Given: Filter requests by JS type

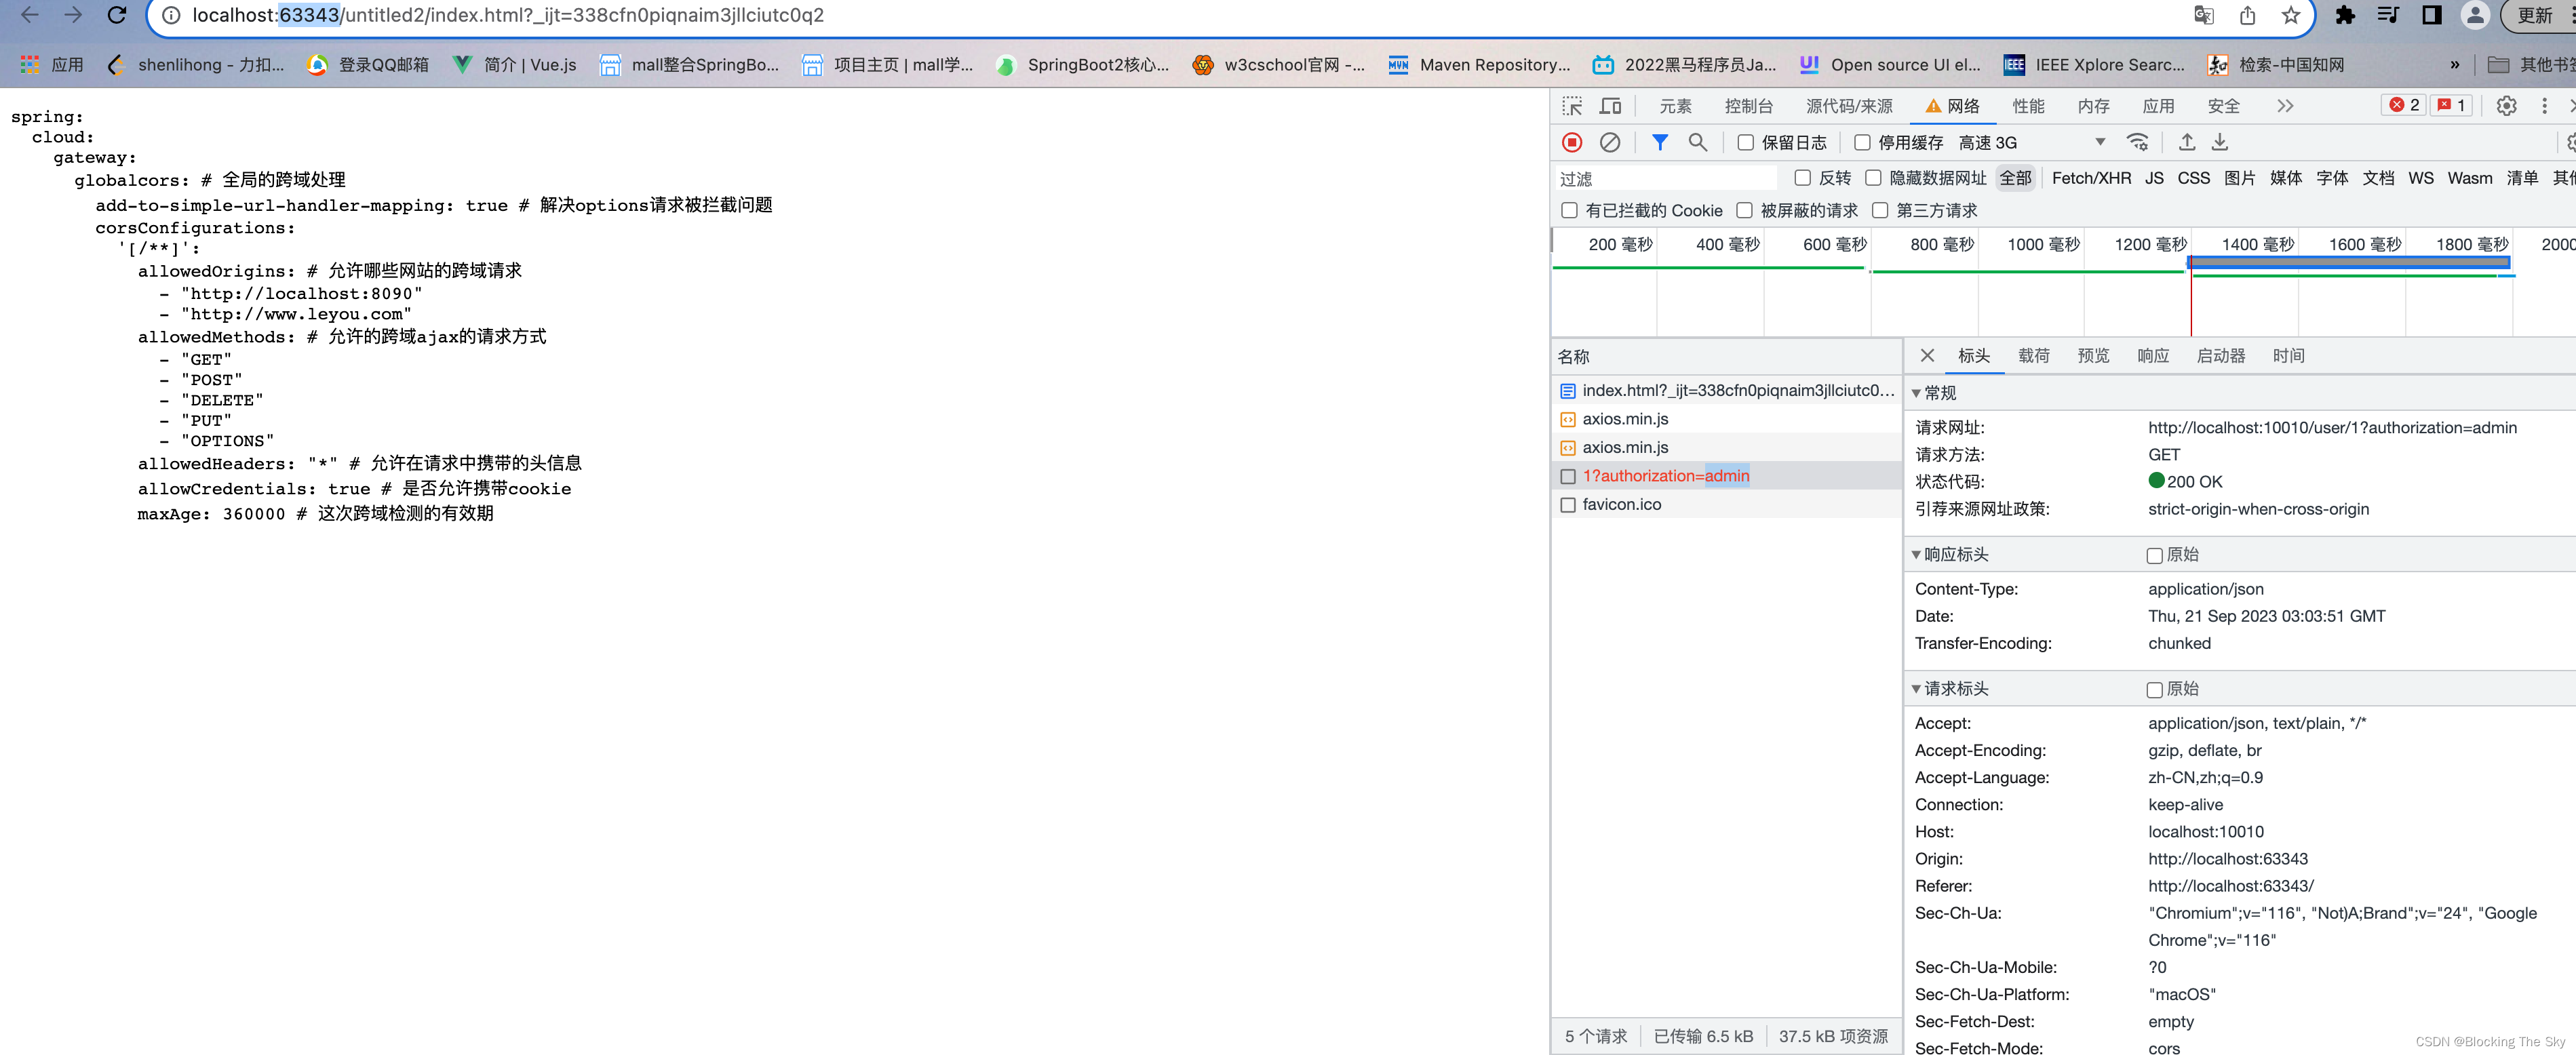Looking at the screenshot, I should (2154, 178).
